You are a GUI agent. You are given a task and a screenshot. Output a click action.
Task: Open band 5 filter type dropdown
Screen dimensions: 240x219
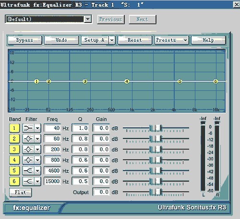click(37, 171)
